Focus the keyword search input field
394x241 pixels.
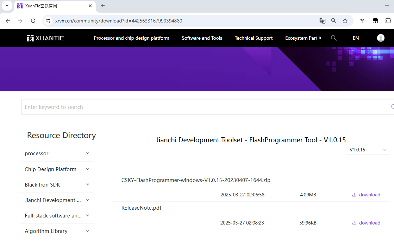(204, 107)
